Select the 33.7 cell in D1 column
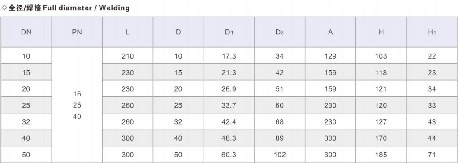This screenshot has height=163, width=459. (229, 105)
